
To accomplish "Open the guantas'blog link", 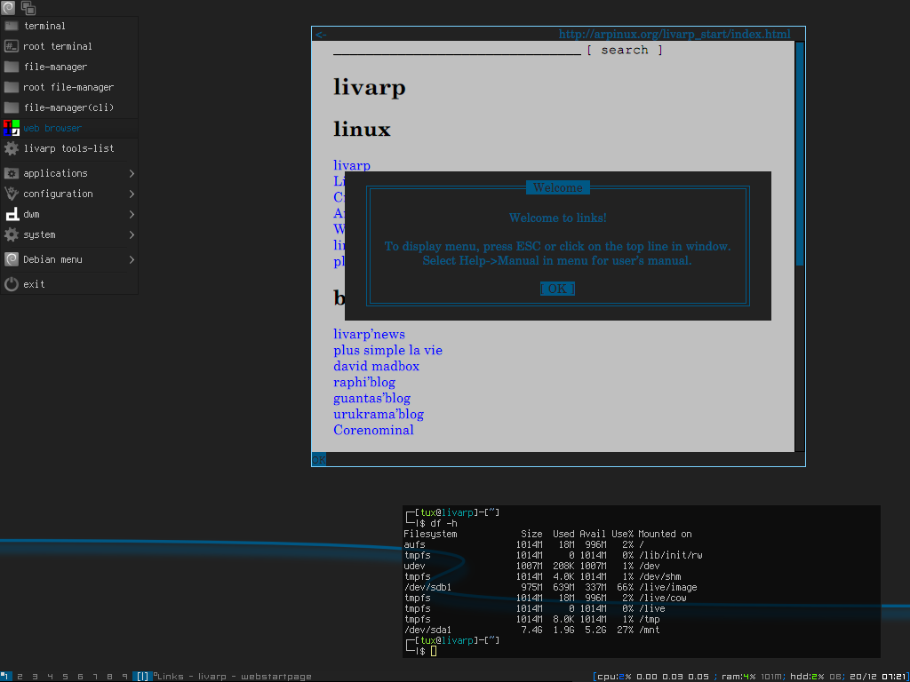I will point(372,399).
